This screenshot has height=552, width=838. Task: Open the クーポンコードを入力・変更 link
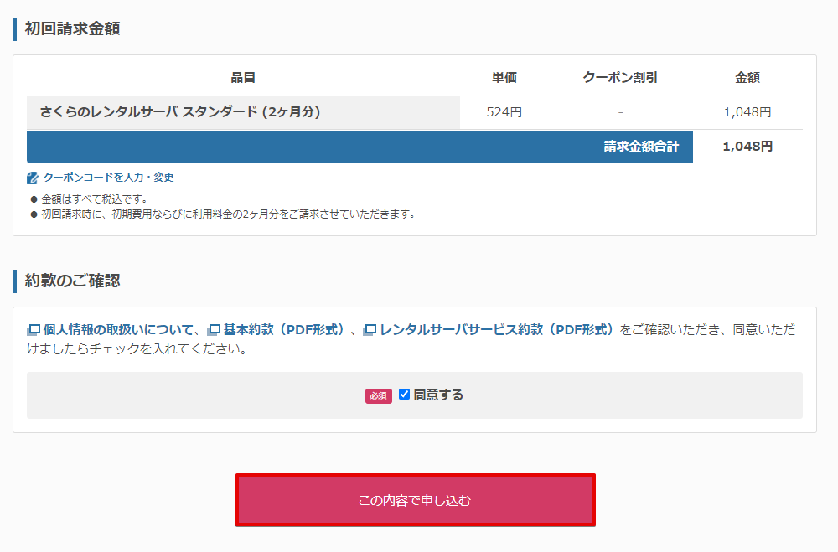coord(108,178)
